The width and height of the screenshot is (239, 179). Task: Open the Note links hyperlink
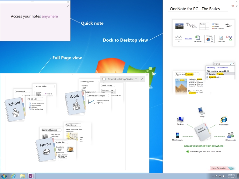tap(188, 38)
